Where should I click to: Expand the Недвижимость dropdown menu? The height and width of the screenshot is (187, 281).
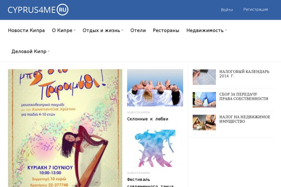pos(207,30)
